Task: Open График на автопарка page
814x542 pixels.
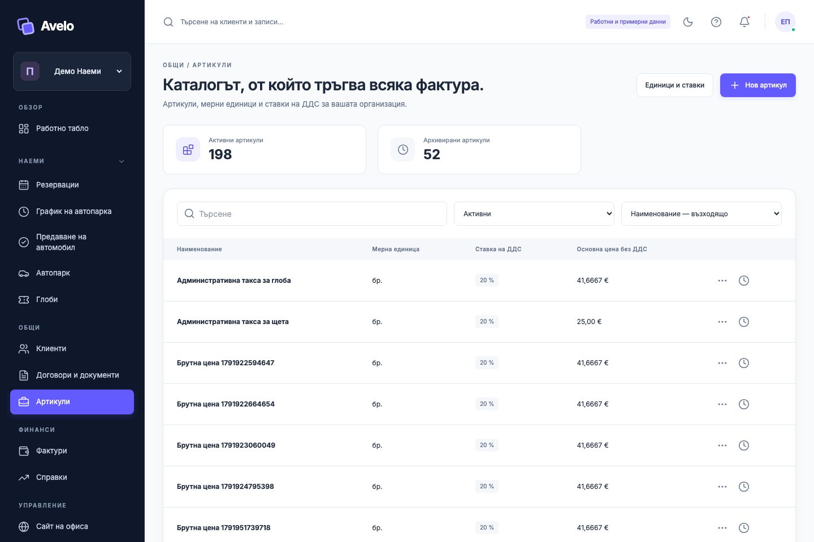Action: coord(72,212)
